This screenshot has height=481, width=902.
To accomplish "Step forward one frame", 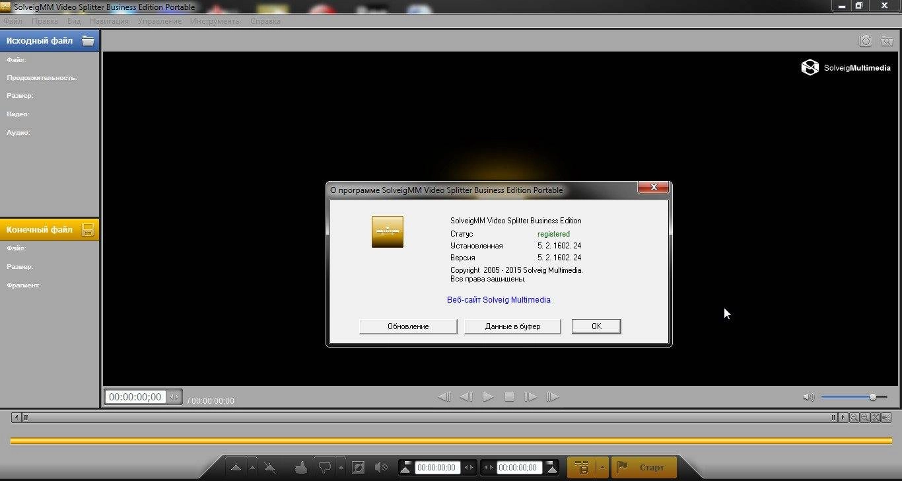I will point(530,397).
